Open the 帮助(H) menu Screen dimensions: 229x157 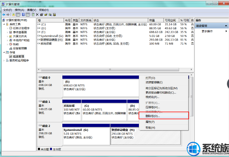(44, 10)
